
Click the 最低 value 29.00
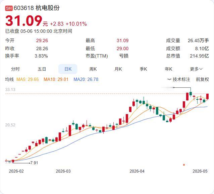coord(122,48)
